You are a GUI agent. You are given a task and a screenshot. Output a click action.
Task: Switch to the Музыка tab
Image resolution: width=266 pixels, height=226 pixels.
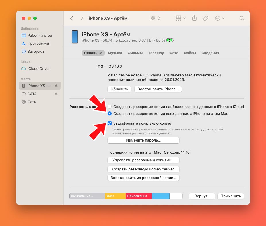point(115,53)
